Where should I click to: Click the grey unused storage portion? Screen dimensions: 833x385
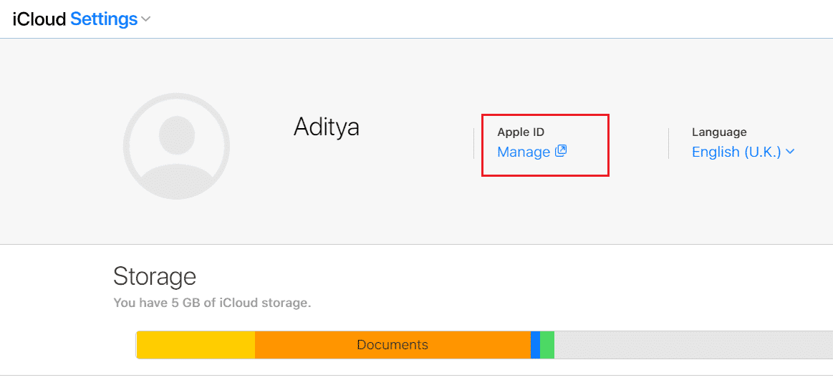pyautogui.click(x=693, y=345)
